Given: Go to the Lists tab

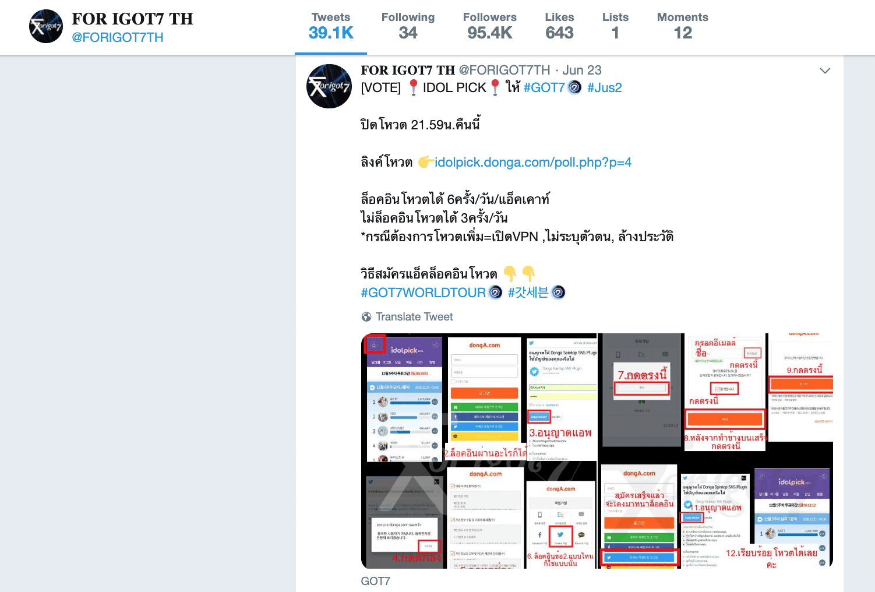Looking at the screenshot, I should tap(615, 26).
